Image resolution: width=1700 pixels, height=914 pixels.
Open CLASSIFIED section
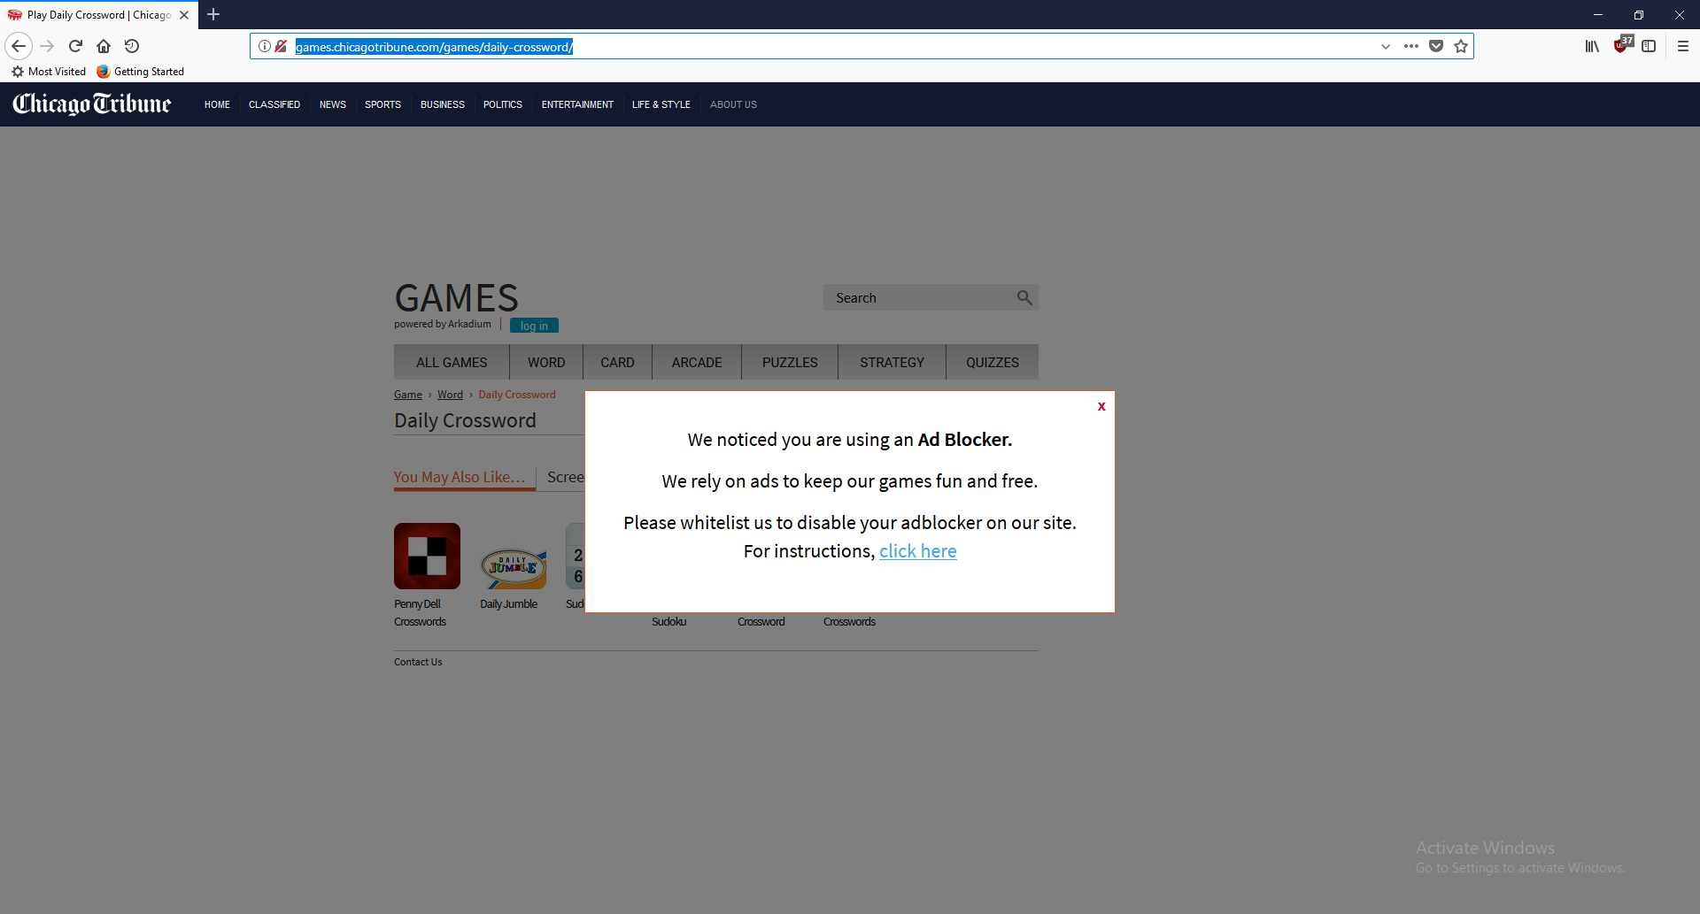click(x=274, y=104)
